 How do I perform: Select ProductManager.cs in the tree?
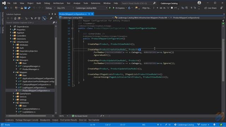click(x=31, y=69)
